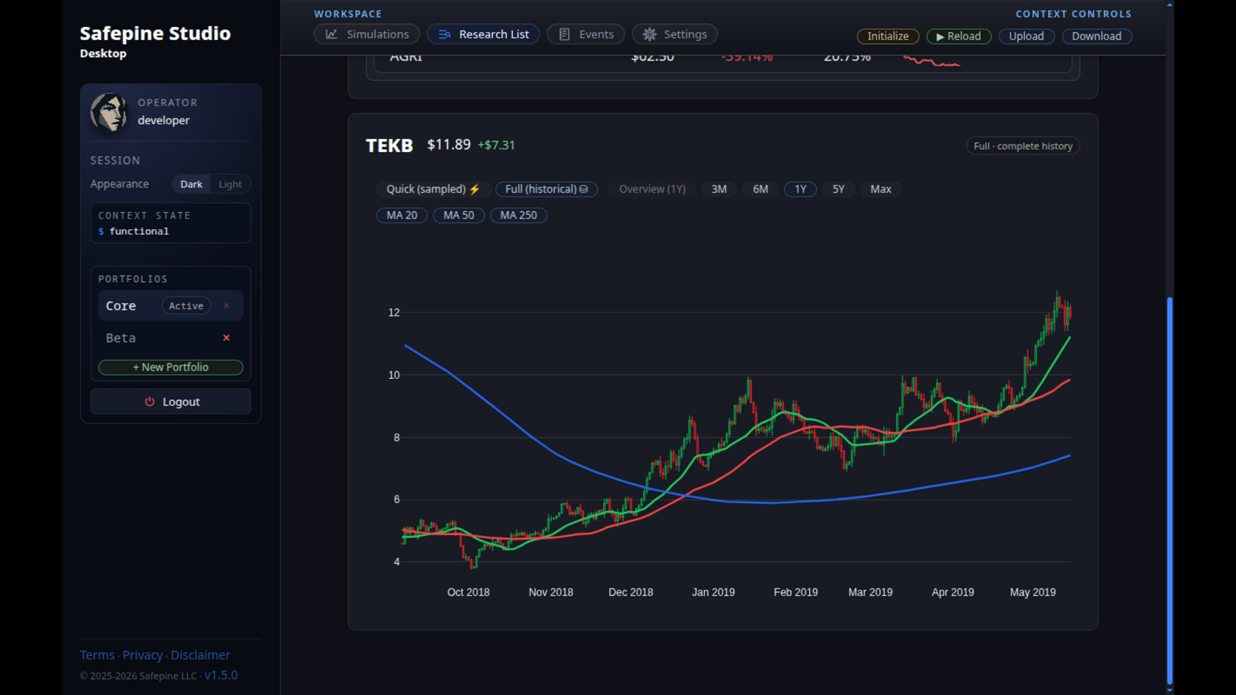Screen dimensions: 1236x695
Task: Click the Simulations chart icon
Action: 331,34
